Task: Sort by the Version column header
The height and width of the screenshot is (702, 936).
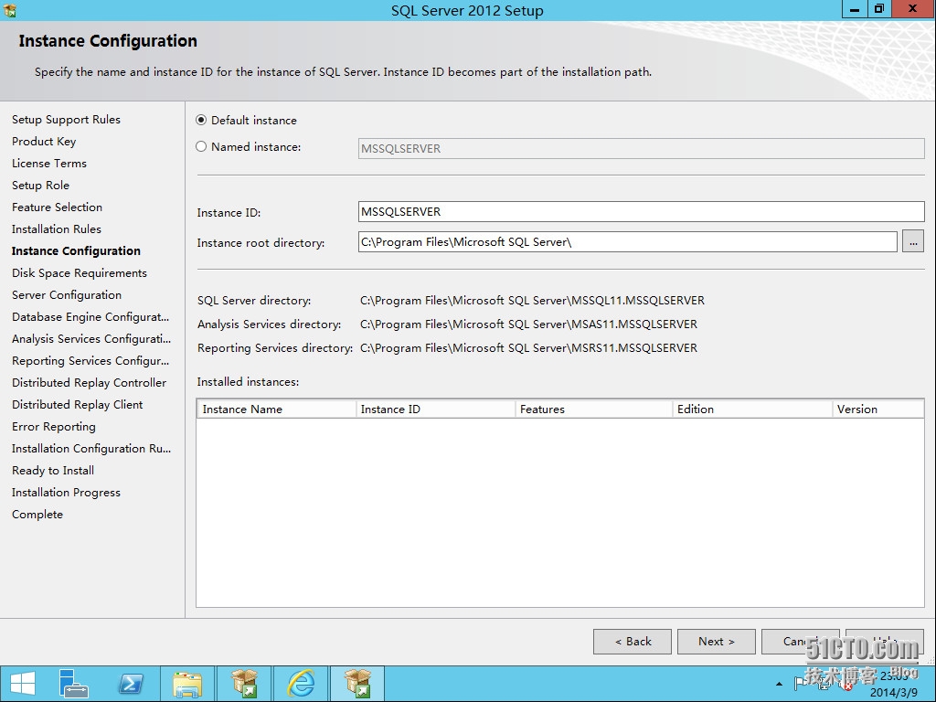Action: (878, 409)
